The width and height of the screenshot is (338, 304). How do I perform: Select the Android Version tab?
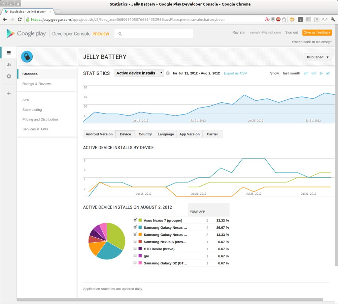99,134
